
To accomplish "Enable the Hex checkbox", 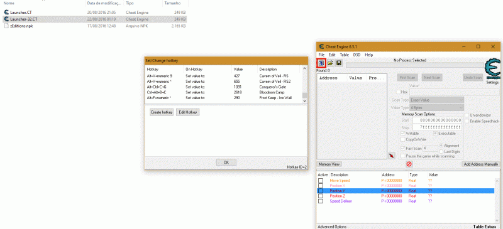I will tap(399, 92).
